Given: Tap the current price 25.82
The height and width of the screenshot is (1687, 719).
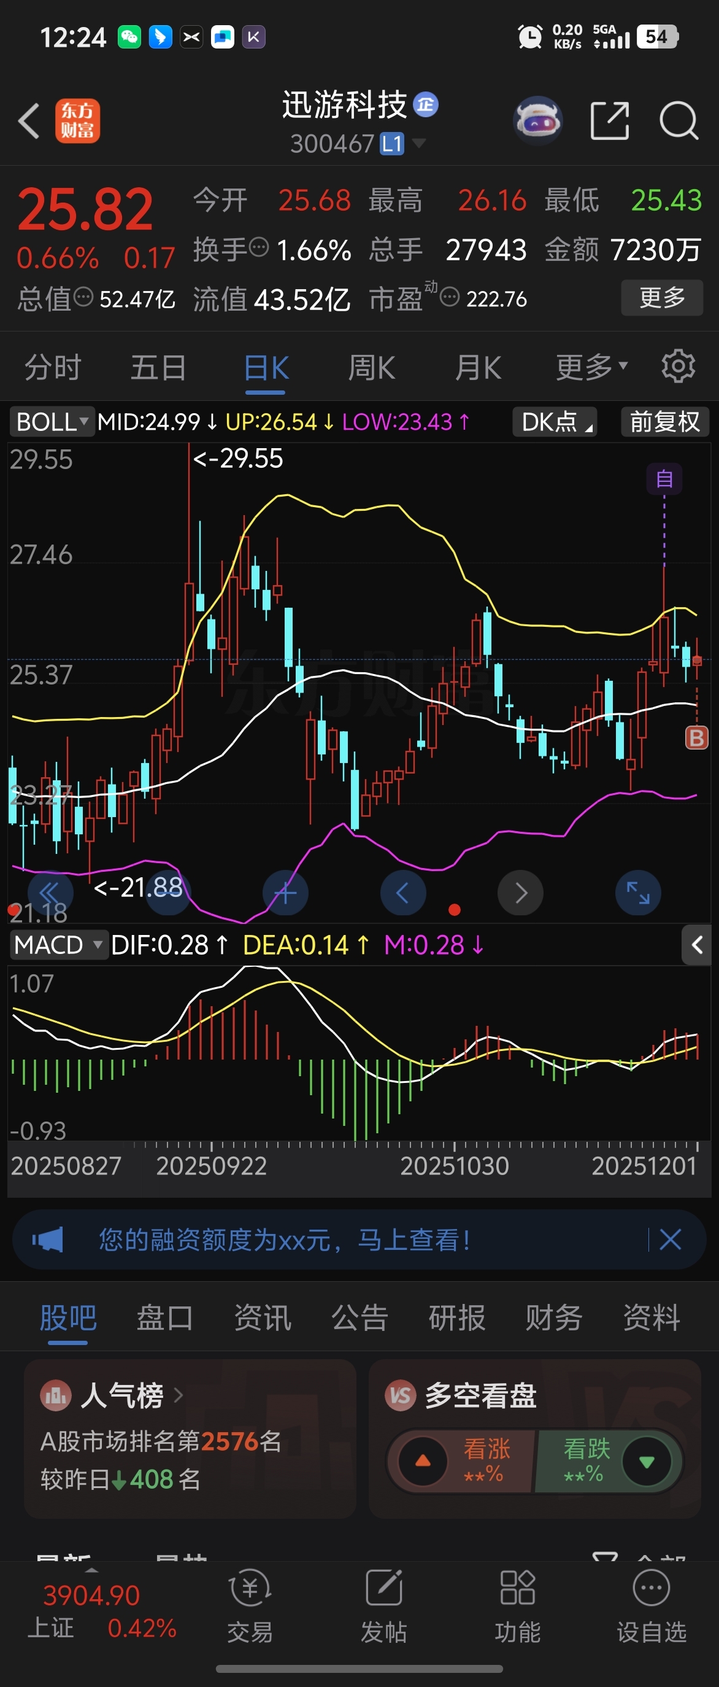Looking at the screenshot, I should pos(85,209).
